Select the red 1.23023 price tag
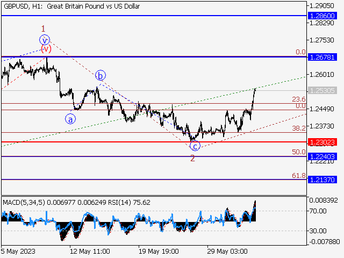Viewport: 344px width, 258px height. click(322, 142)
